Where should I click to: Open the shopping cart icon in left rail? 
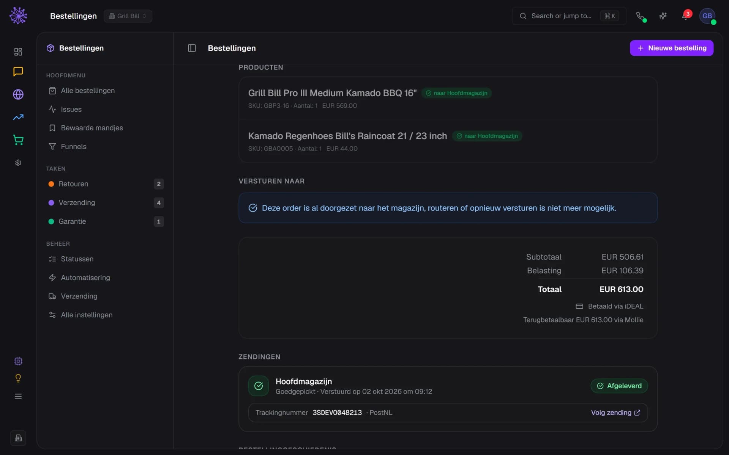[x=18, y=140]
